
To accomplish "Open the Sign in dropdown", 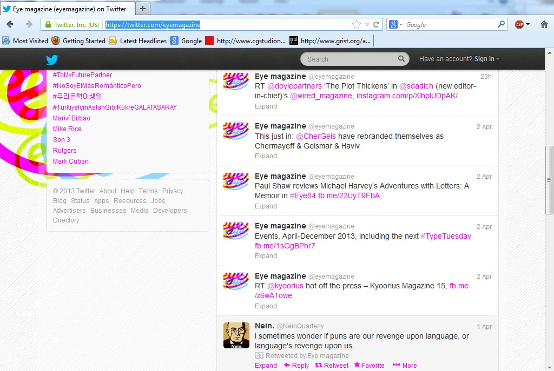I will pyautogui.click(x=486, y=59).
